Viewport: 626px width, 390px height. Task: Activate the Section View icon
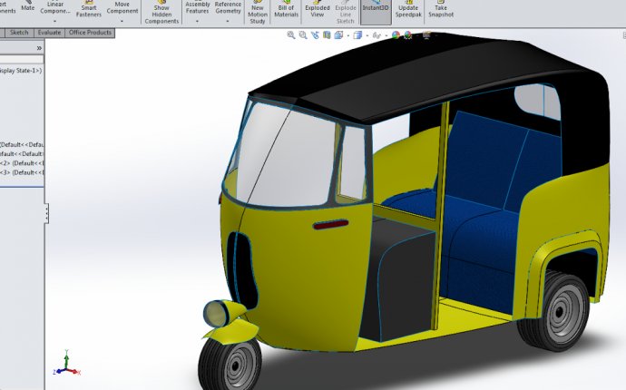(x=327, y=35)
